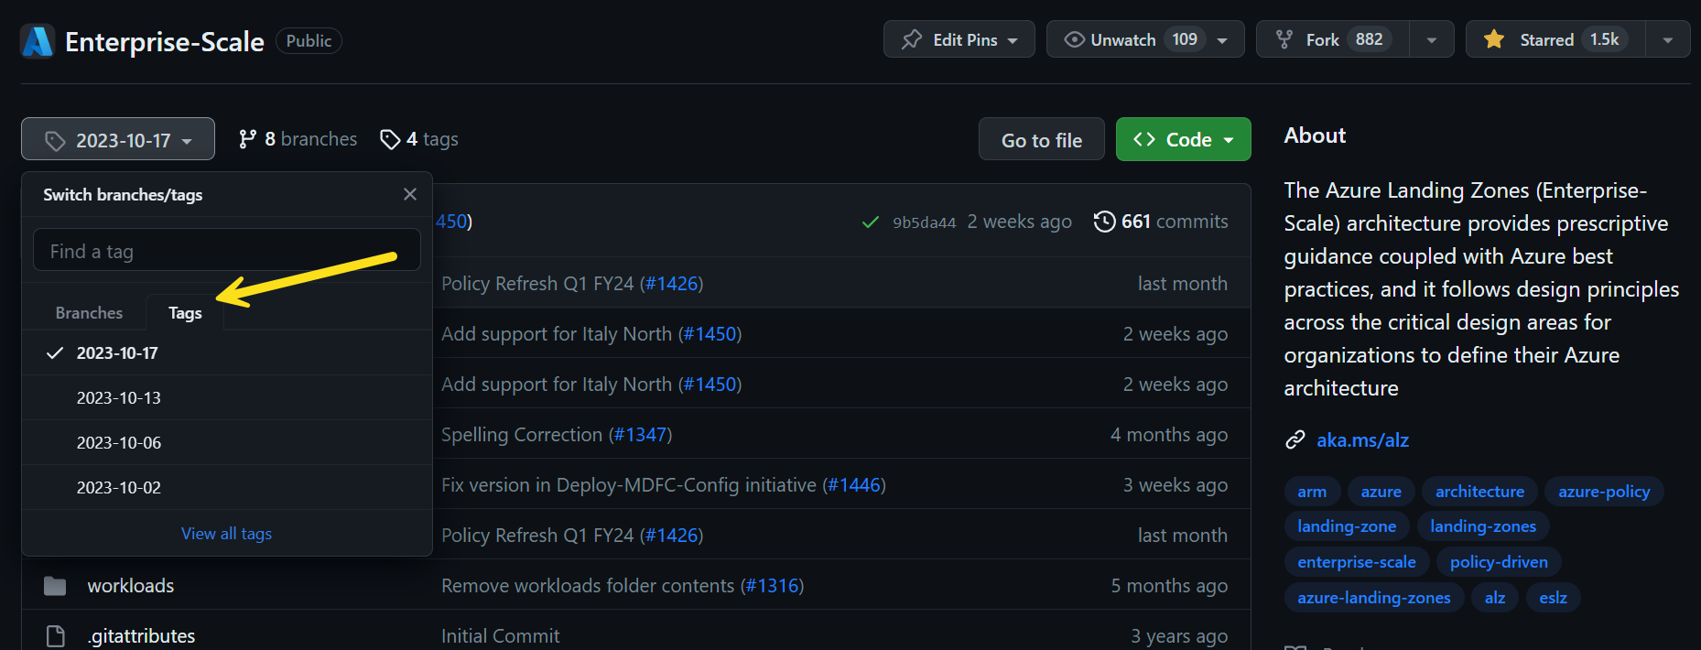The width and height of the screenshot is (1701, 650).
Task: Click the Initial Commit message
Action: [x=500, y=636]
